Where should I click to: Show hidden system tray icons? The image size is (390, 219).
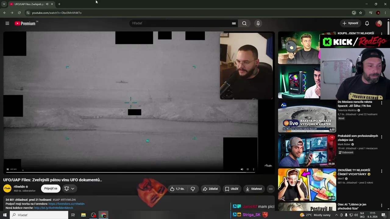pos(336,215)
